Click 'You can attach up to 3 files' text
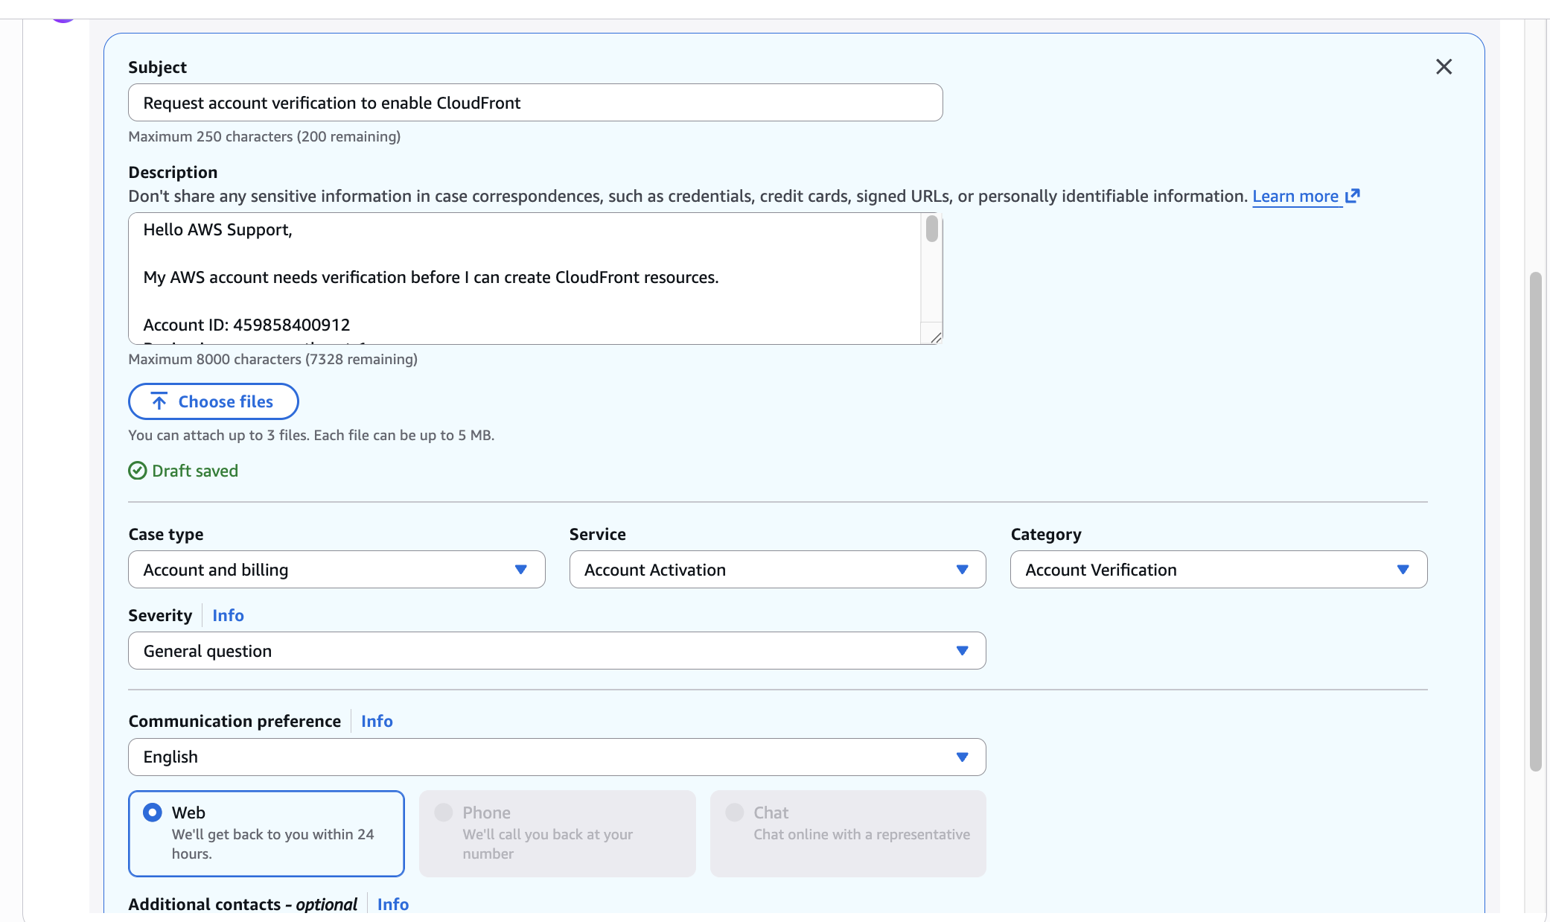The width and height of the screenshot is (1550, 922). (x=311, y=435)
